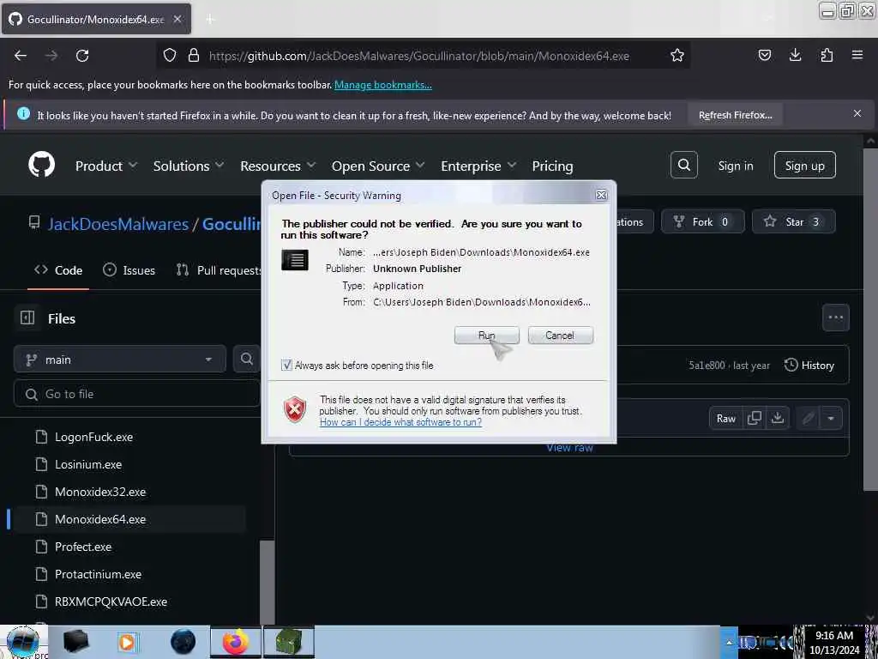This screenshot has width=878, height=659.
Task: Expand the Product menu
Action: point(106,166)
